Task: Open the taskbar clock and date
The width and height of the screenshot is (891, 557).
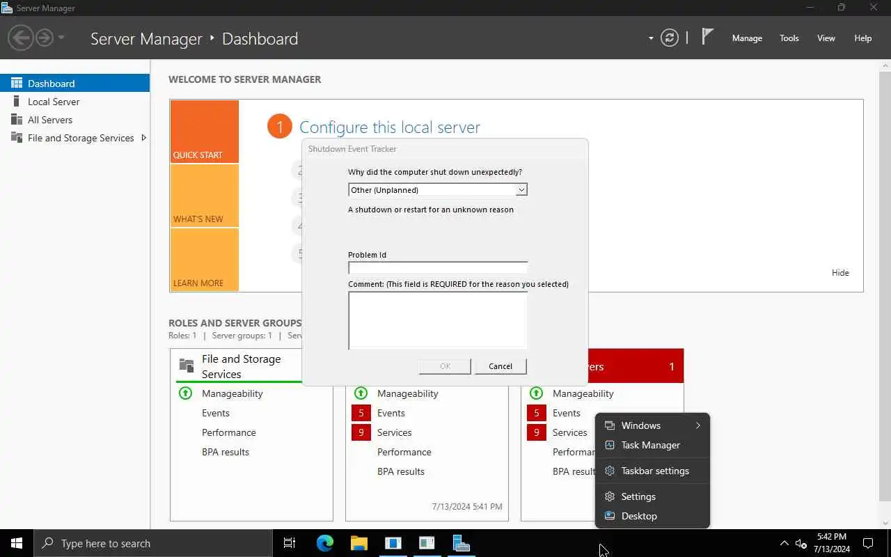Action: point(831,543)
